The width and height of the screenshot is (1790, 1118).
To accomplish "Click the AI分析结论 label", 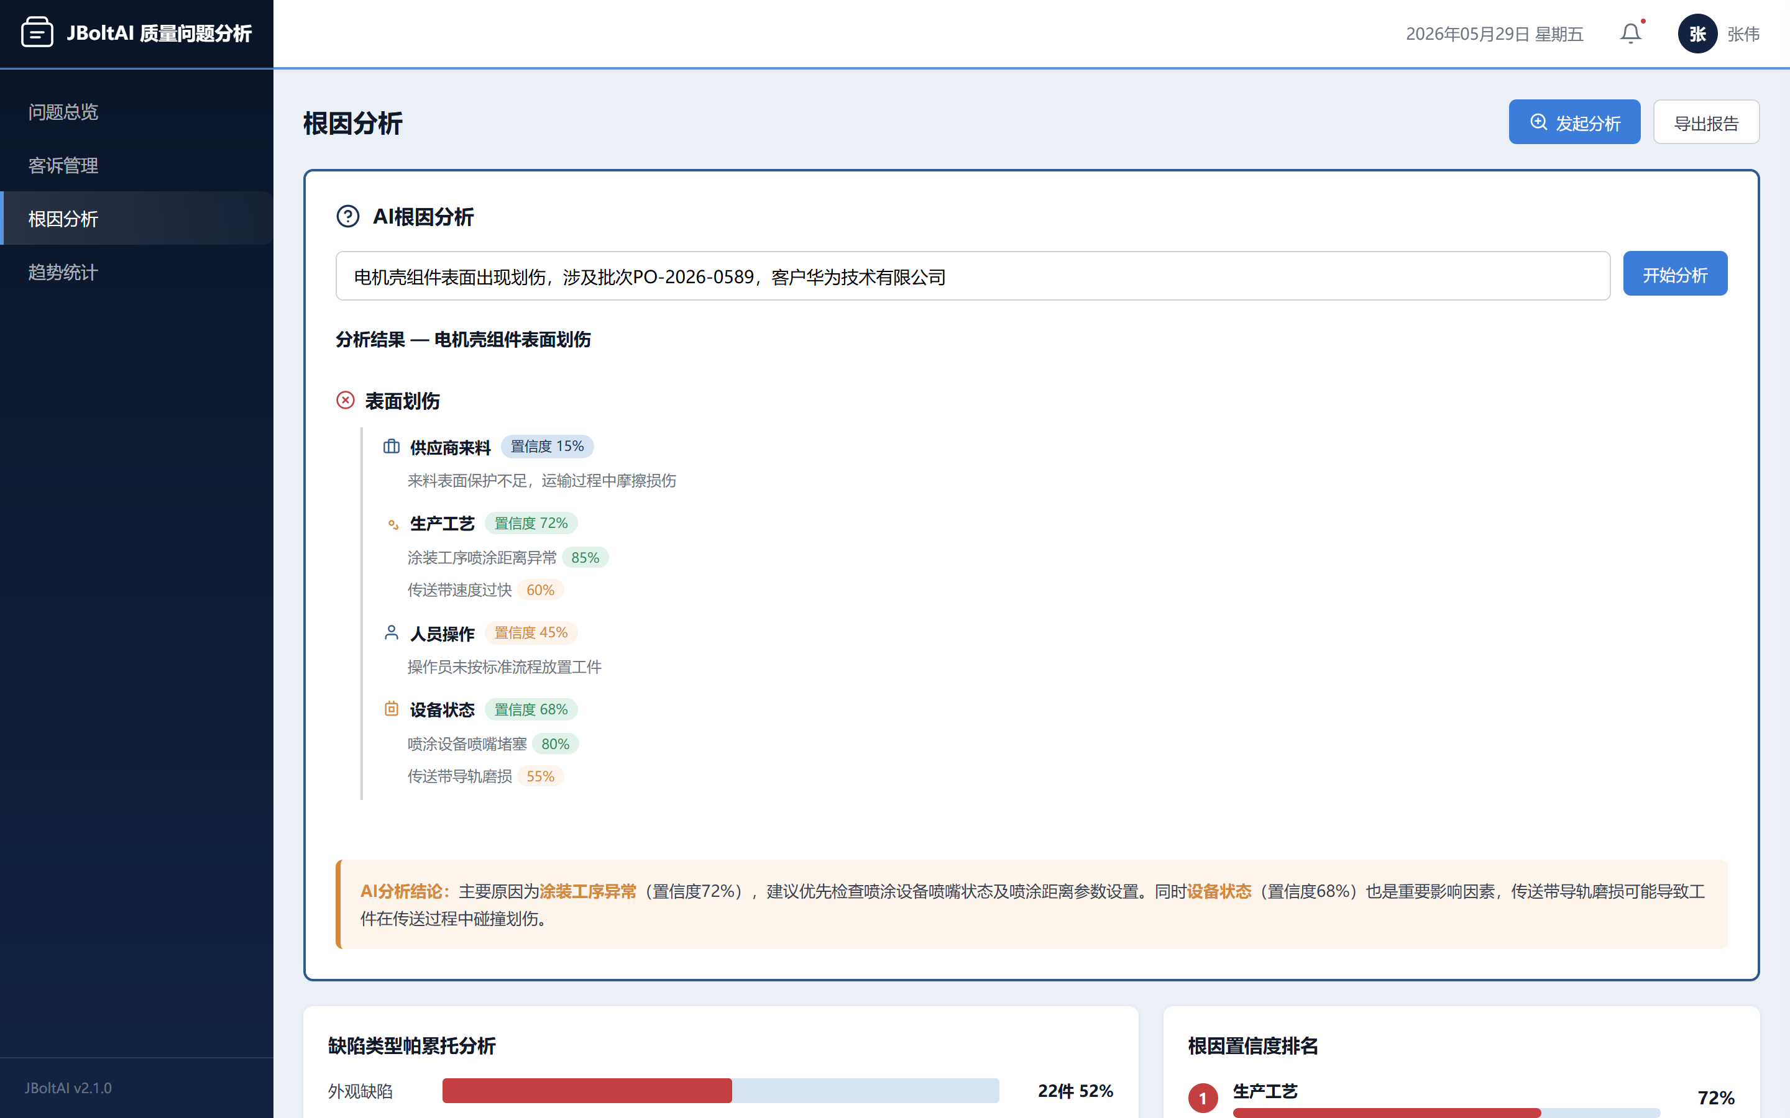I will [x=405, y=892].
